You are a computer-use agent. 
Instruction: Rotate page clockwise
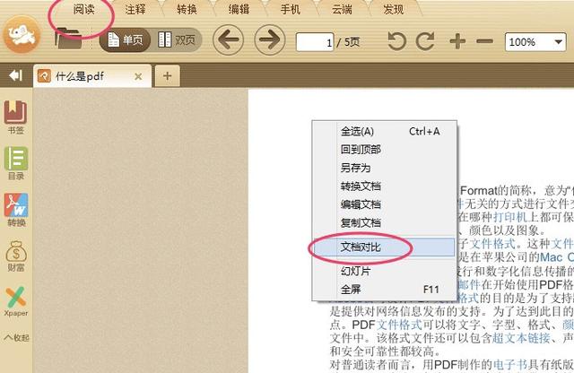click(425, 41)
